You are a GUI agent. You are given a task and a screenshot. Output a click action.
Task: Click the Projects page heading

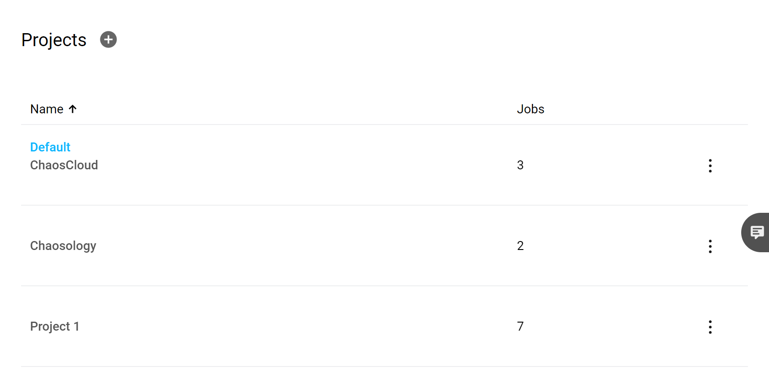point(54,40)
